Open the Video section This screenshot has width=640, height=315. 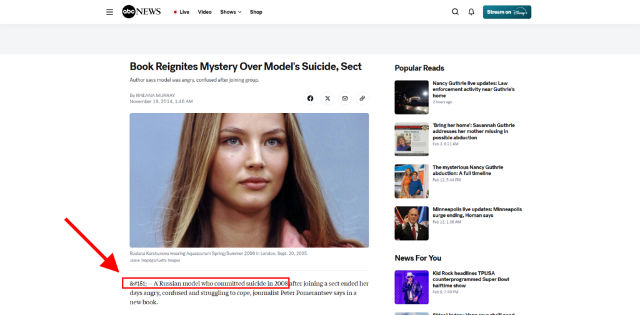pyautogui.click(x=204, y=12)
